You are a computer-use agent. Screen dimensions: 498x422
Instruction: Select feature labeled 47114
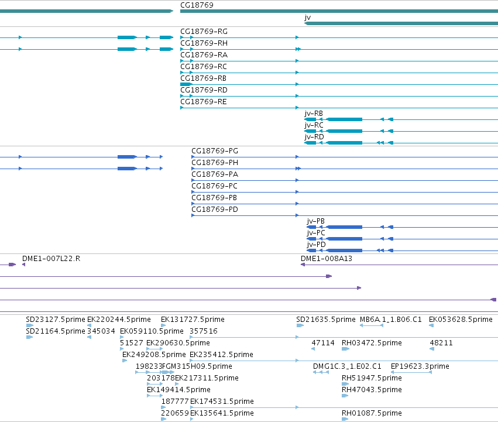pos(323,343)
